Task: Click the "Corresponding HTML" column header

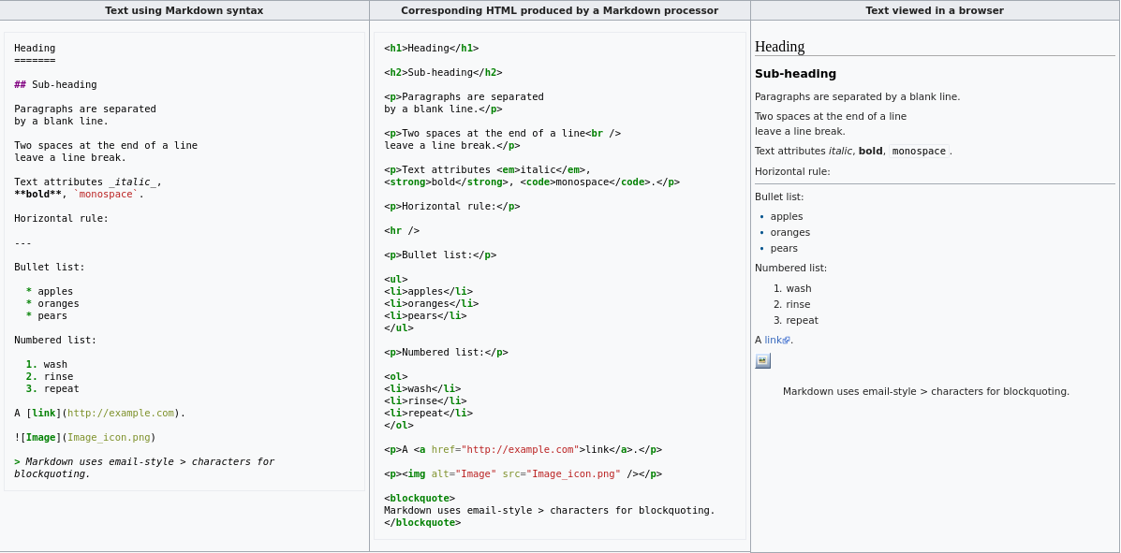Action: pos(559,10)
